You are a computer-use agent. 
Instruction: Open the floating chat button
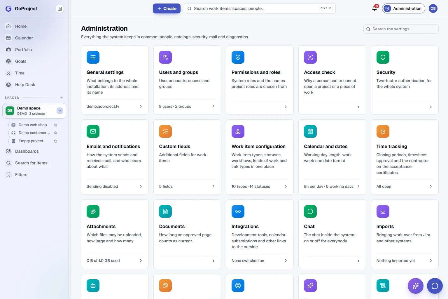[x=435, y=286]
